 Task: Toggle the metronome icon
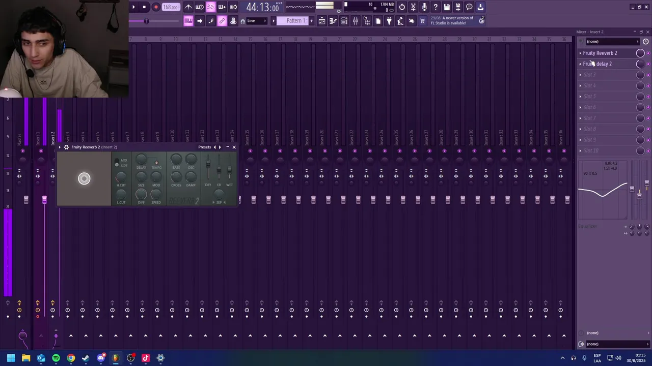(188, 7)
